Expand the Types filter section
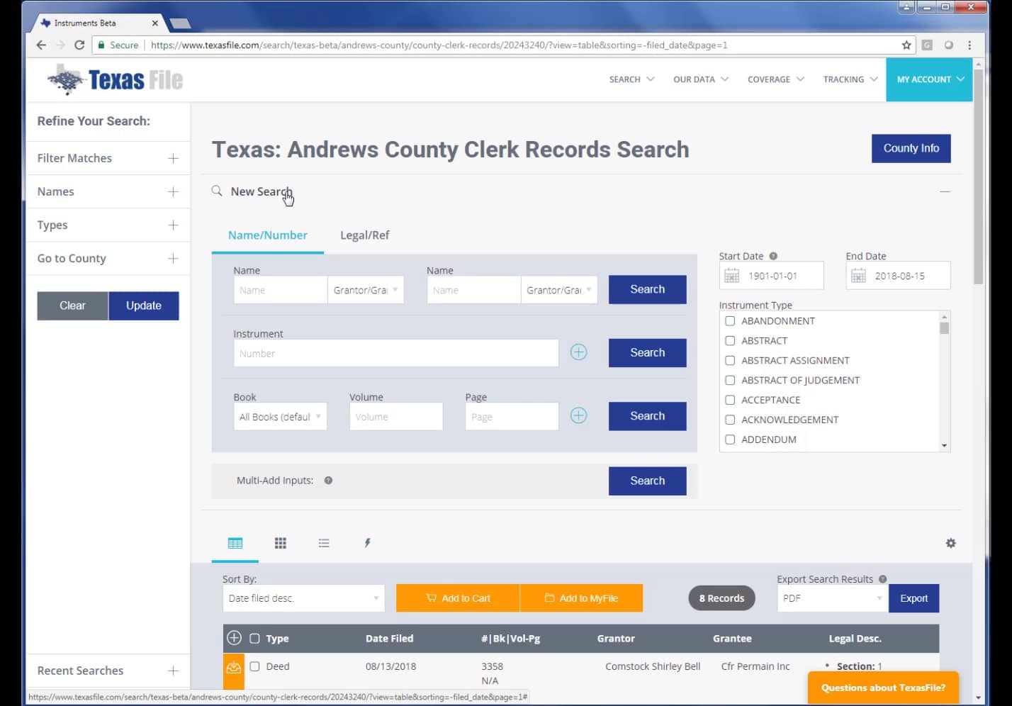This screenshot has width=1012, height=706. 108,225
